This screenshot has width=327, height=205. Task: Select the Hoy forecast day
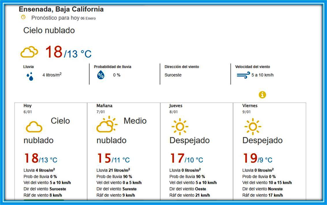click(28, 106)
